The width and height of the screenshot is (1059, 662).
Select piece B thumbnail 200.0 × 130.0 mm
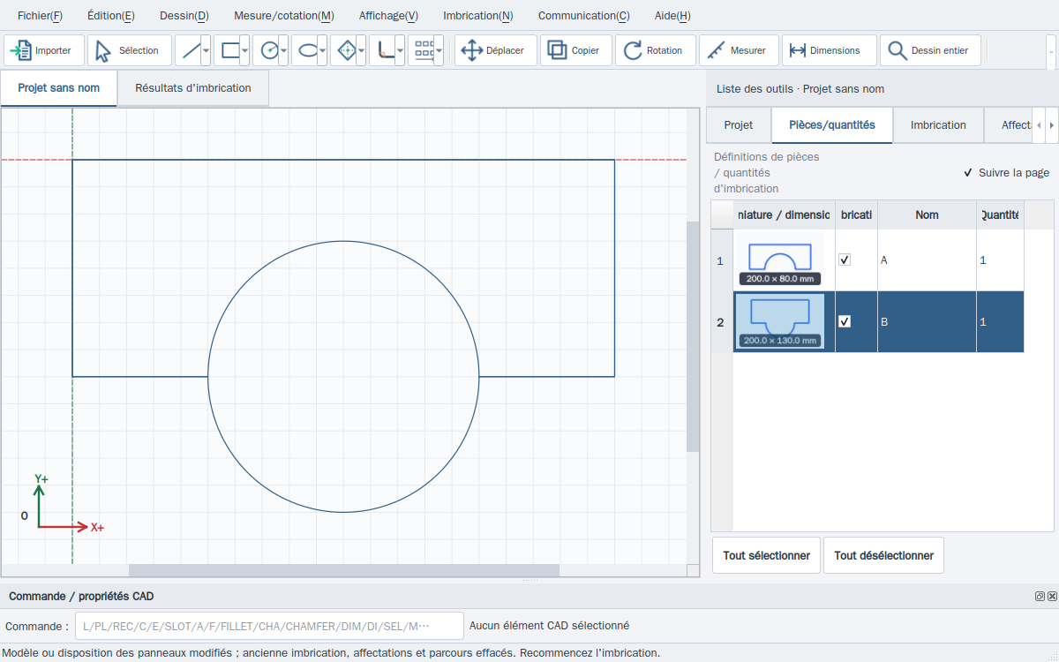(780, 322)
